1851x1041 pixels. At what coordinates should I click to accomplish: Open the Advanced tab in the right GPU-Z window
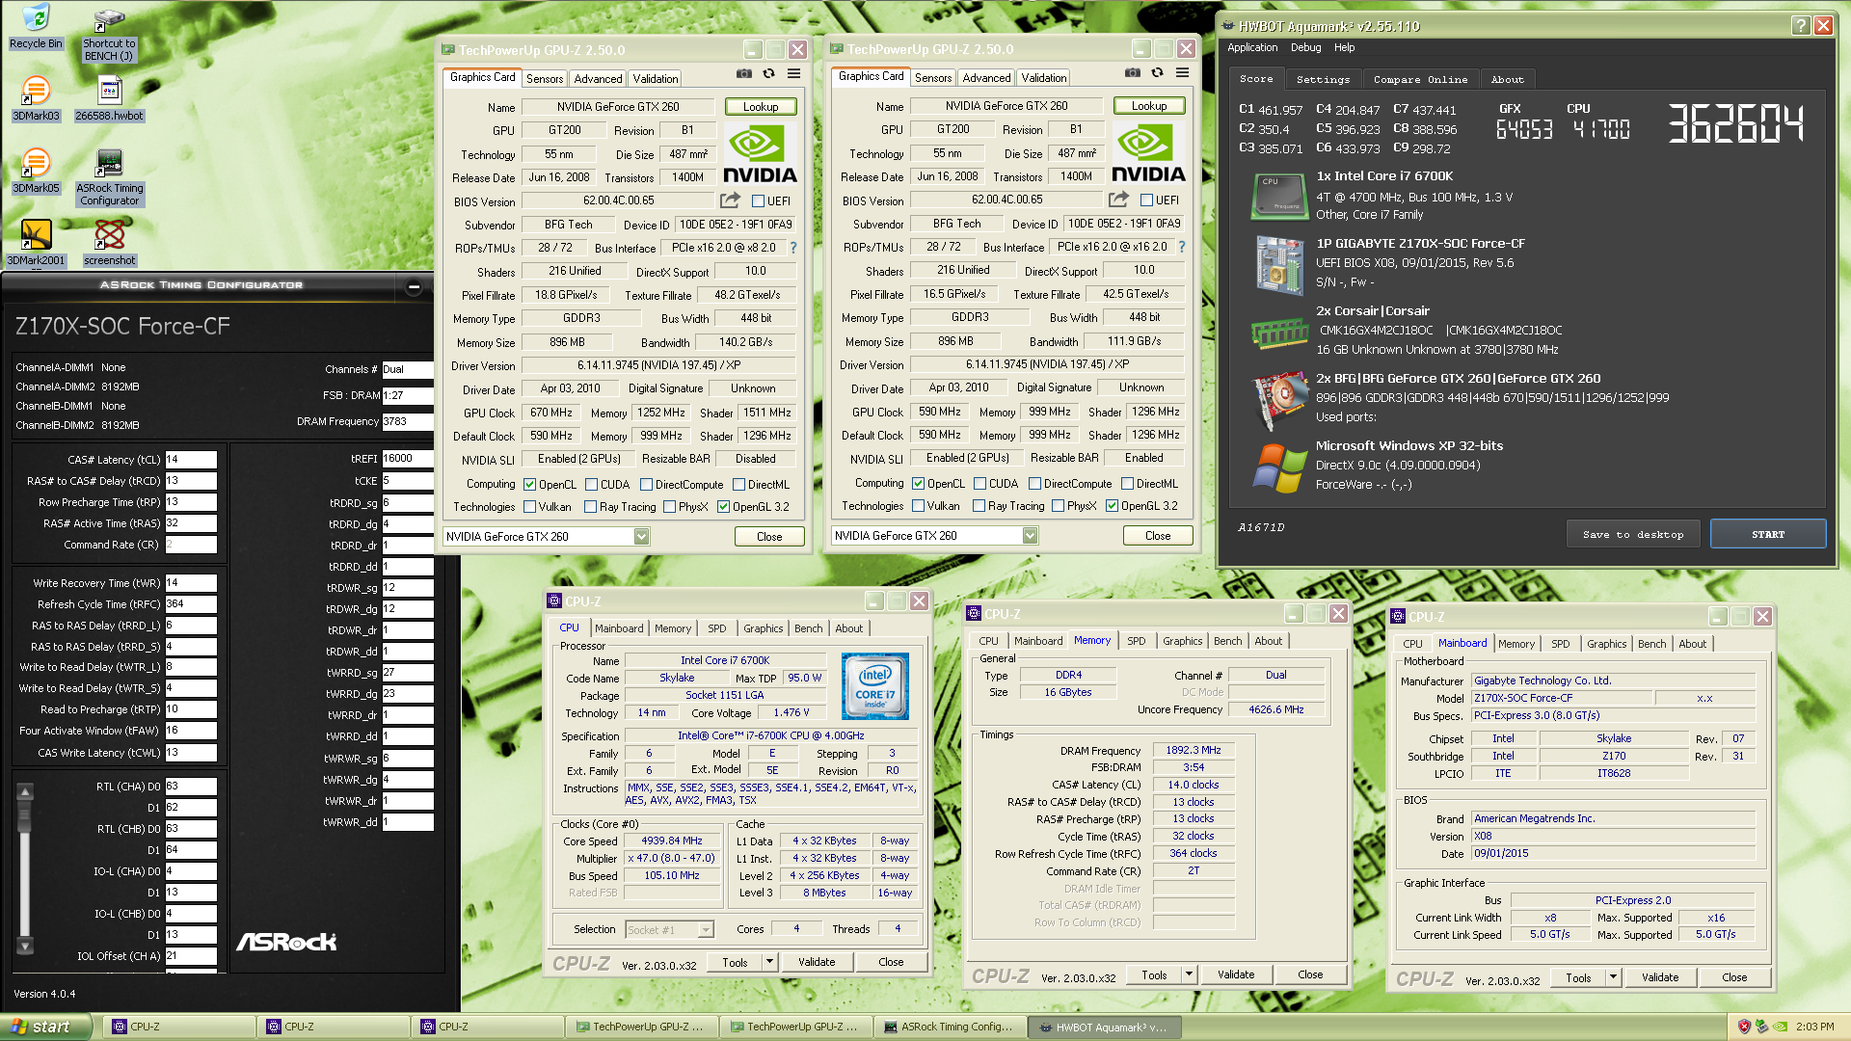[987, 78]
